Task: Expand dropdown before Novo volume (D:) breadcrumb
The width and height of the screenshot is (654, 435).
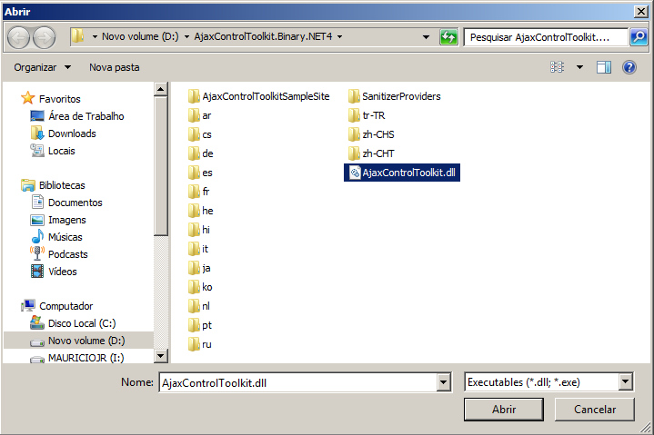Action: point(95,37)
